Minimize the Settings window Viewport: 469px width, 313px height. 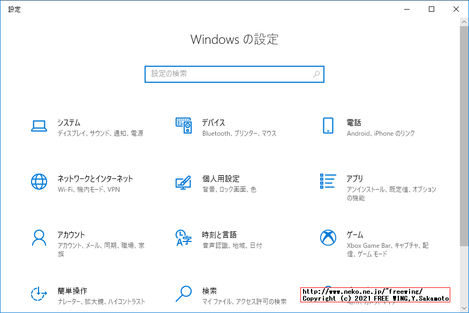406,9
